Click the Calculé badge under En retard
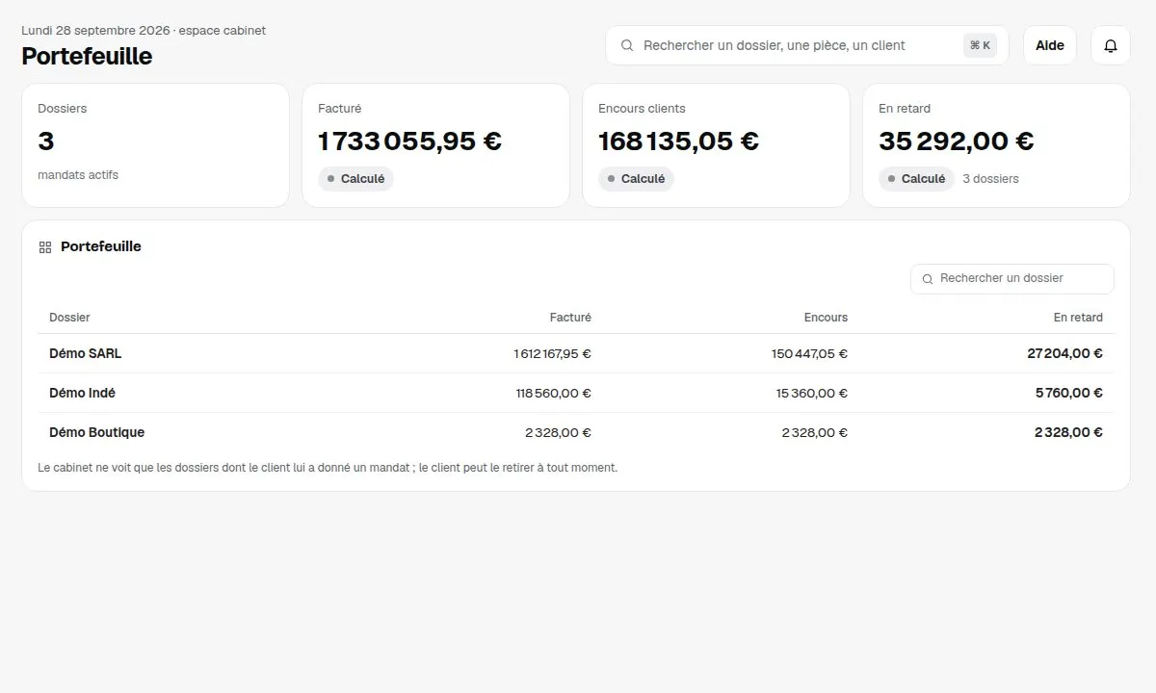The image size is (1156, 693). (x=916, y=179)
